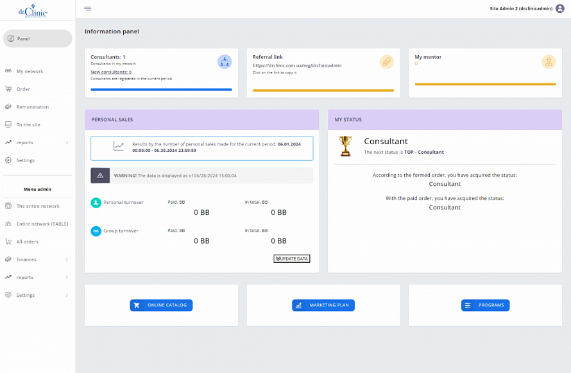Click the hamburger menu icon in header
This screenshot has height=373, width=571.
(x=87, y=8)
